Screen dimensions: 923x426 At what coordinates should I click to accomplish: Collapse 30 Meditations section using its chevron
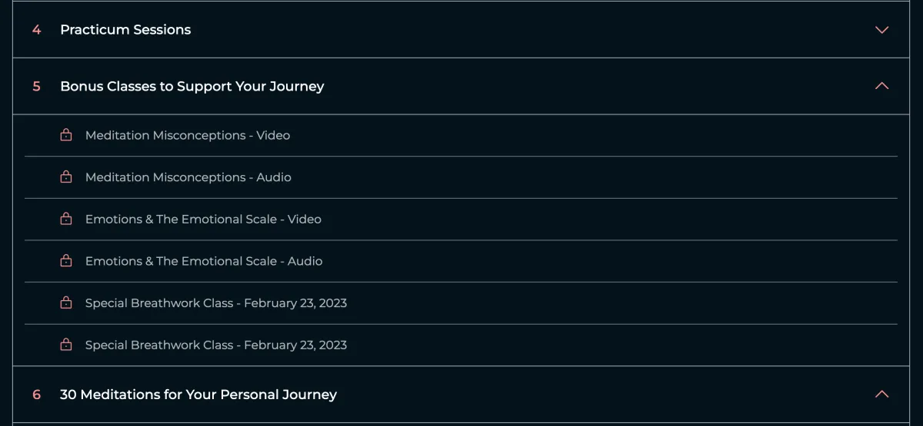[881, 395]
